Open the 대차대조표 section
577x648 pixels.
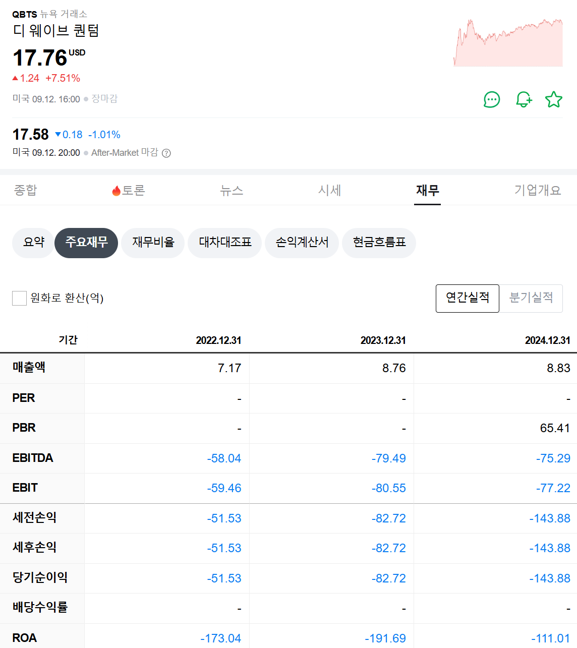(x=225, y=243)
